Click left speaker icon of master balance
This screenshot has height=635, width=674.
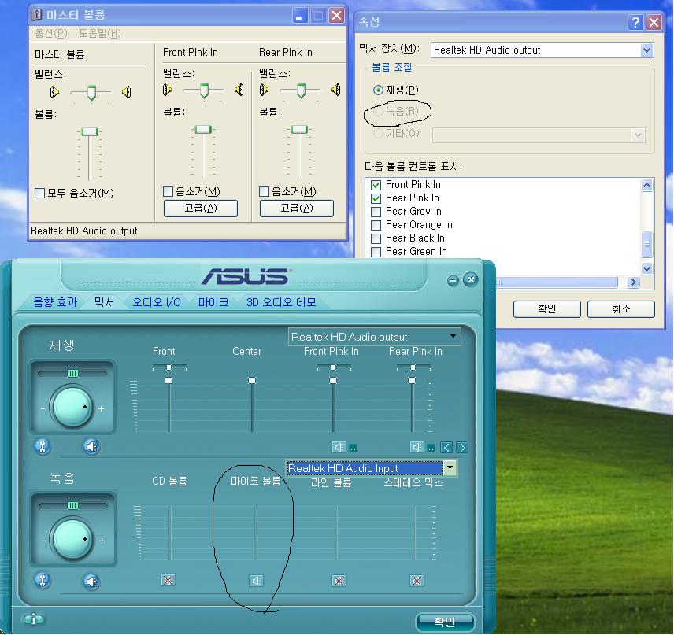(54, 91)
